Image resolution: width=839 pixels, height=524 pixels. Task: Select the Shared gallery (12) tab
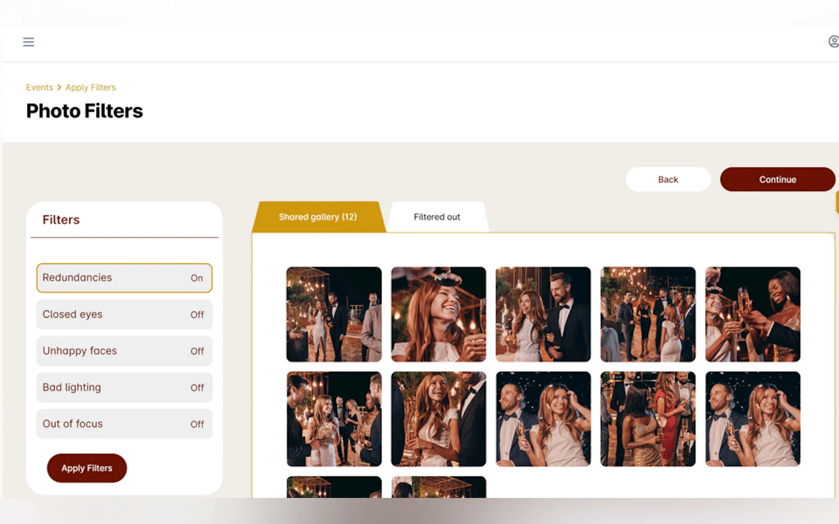point(318,217)
